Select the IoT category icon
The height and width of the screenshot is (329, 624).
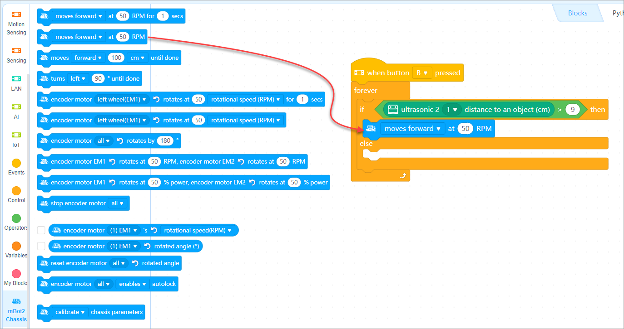16,135
